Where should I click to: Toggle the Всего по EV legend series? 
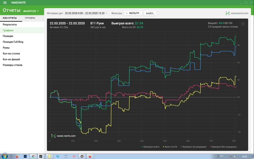[x=170, y=147]
